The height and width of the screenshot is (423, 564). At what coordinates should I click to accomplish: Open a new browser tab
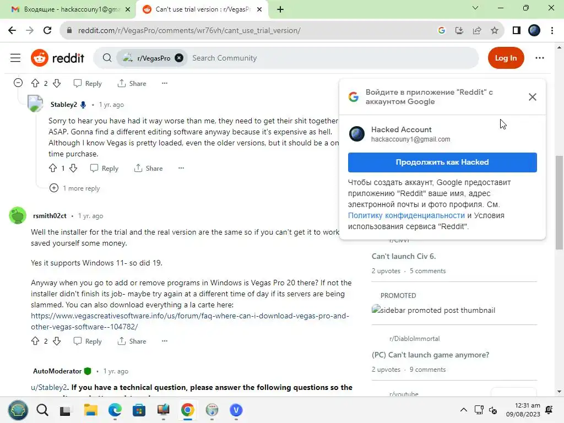point(280,9)
